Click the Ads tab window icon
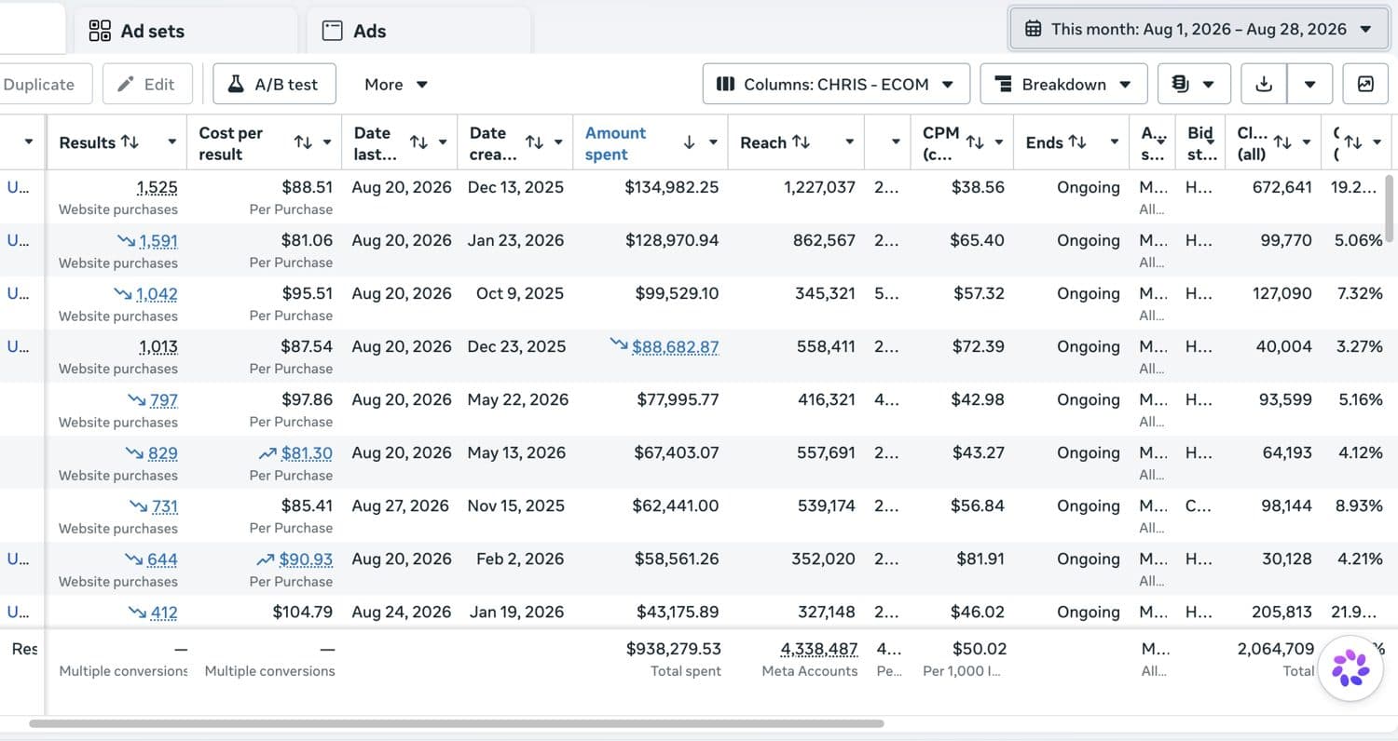The height and width of the screenshot is (741, 1398). pos(332,31)
